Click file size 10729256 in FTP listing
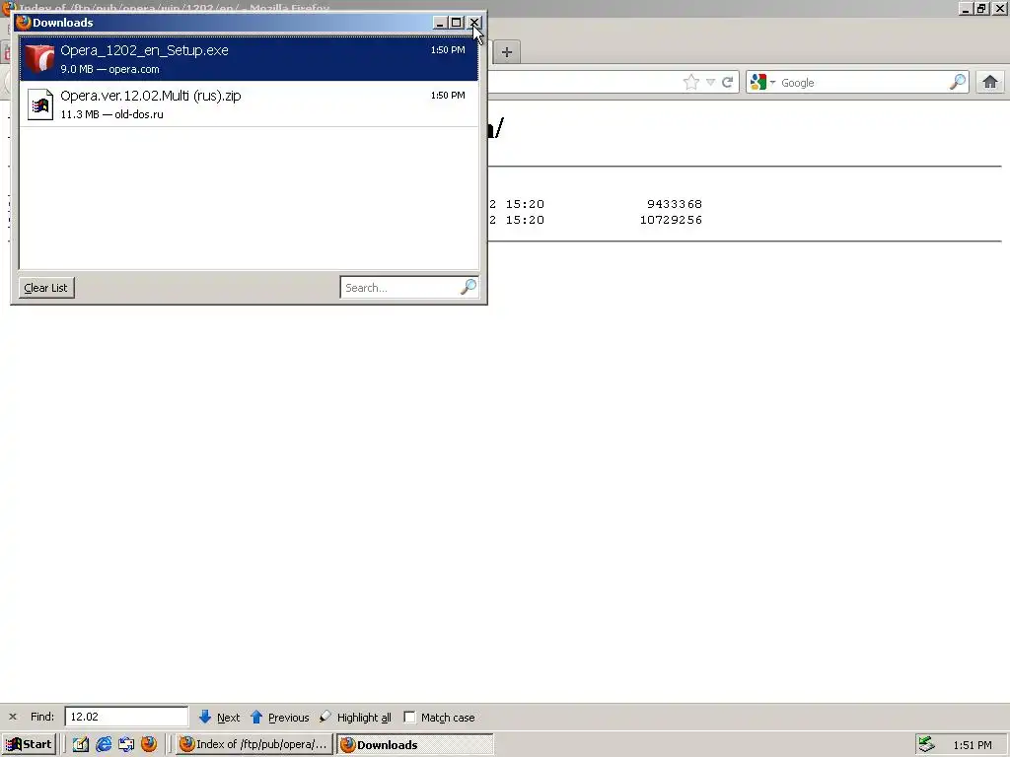 pos(671,220)
